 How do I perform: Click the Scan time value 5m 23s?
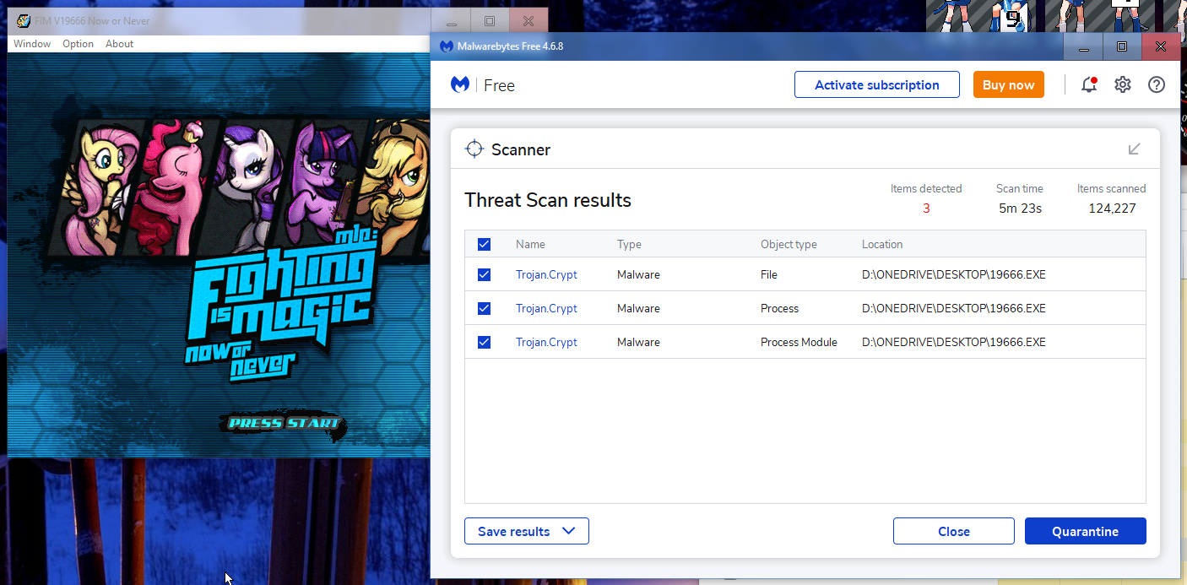1020,208
